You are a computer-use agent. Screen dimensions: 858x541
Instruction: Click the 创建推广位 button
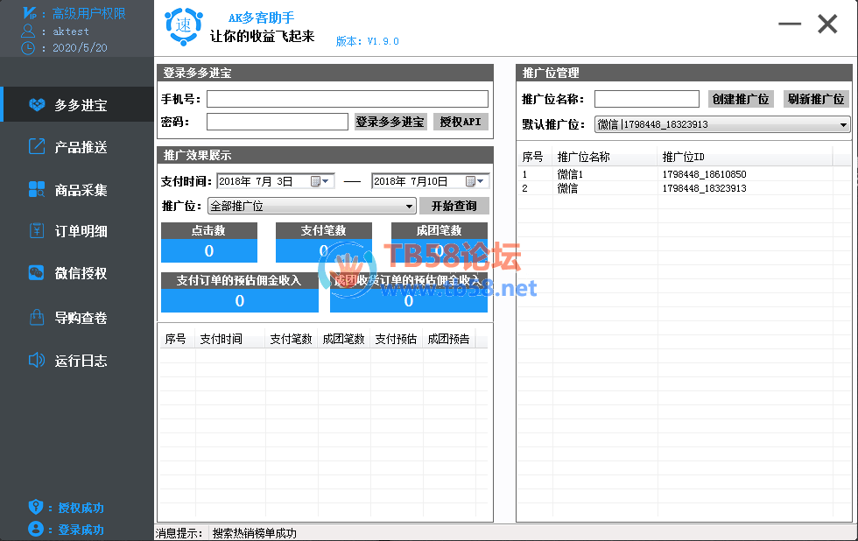click(741, 99)
